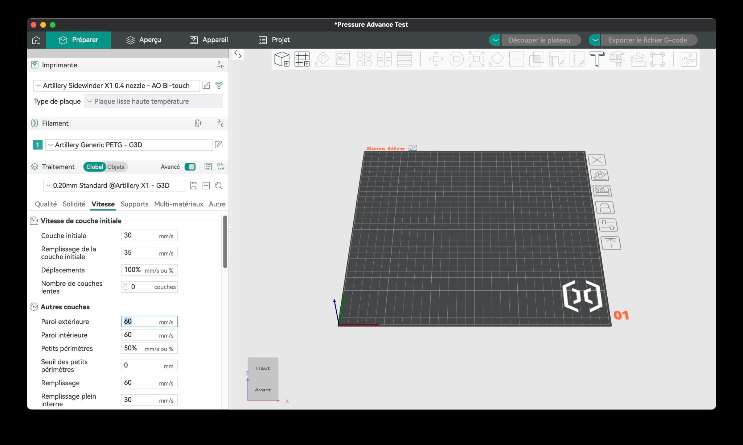Screen dimensions: 743x445
Task: Search the process settings
Action: pos(218,186)
